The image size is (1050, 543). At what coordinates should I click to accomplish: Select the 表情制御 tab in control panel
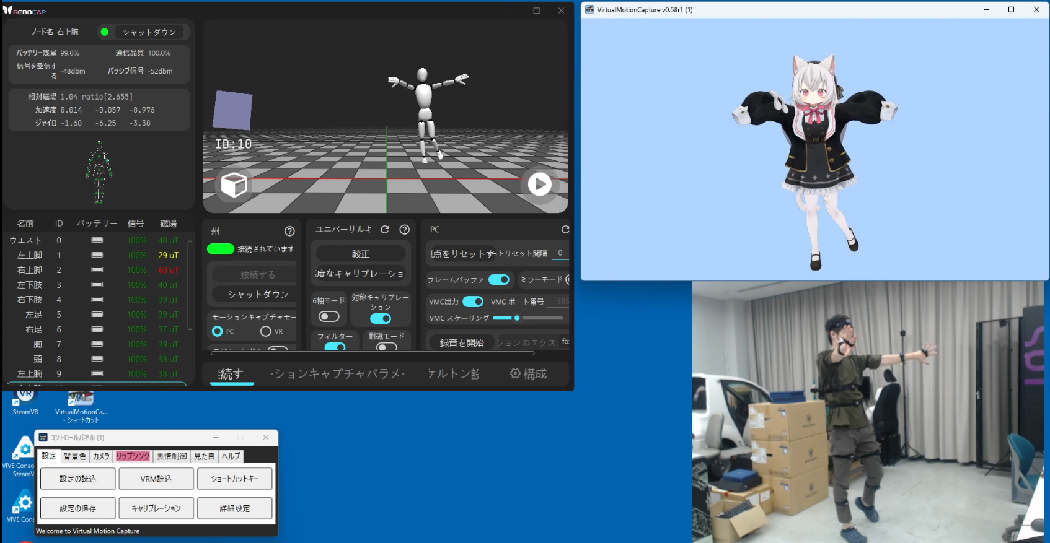[172, 456]
